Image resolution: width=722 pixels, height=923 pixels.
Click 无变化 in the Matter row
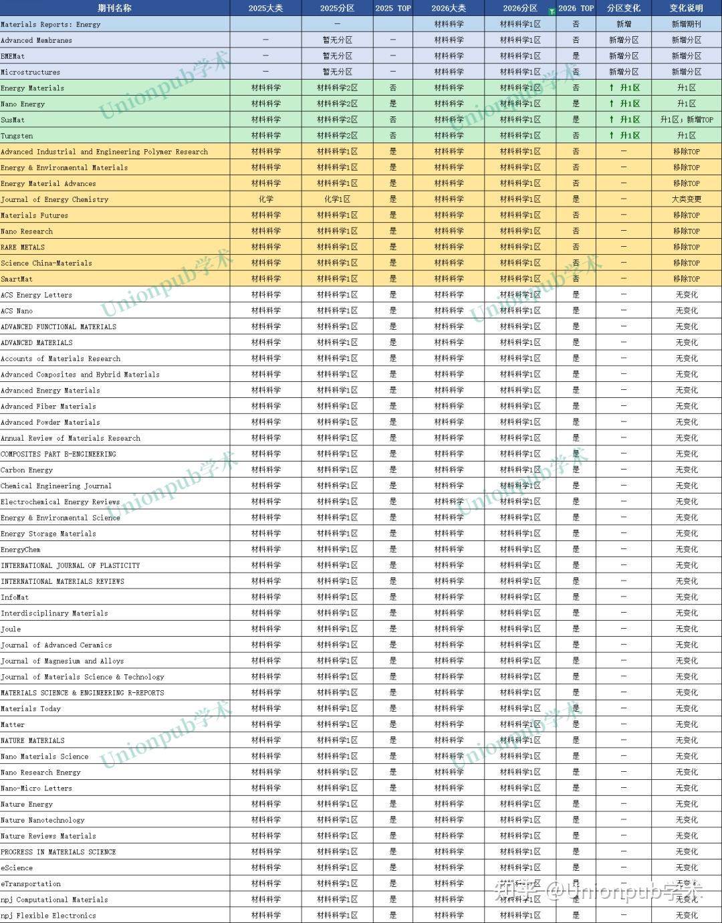[x=687, y=724]
